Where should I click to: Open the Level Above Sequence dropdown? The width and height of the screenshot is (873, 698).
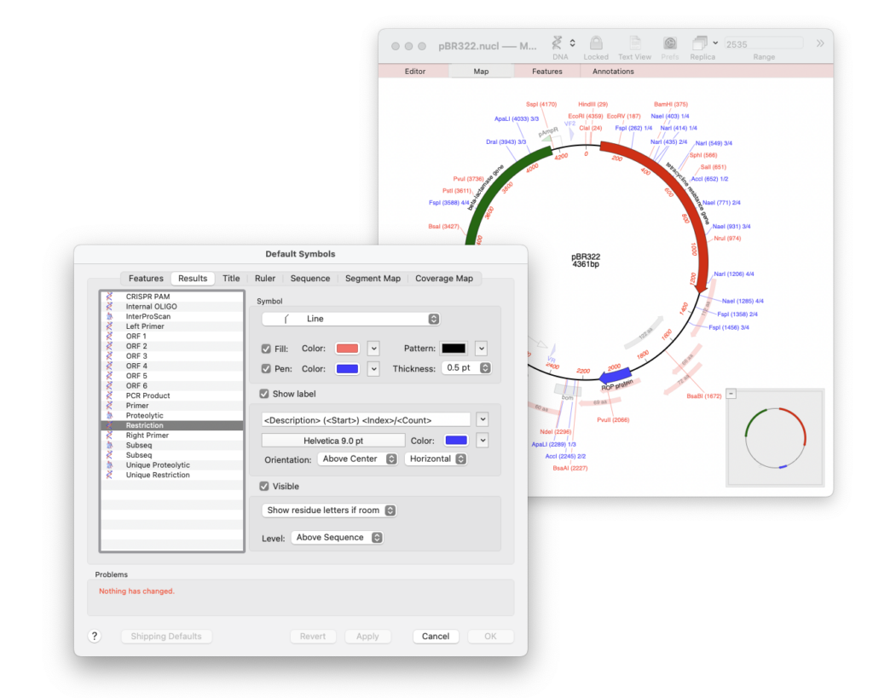tap(338, 538)
